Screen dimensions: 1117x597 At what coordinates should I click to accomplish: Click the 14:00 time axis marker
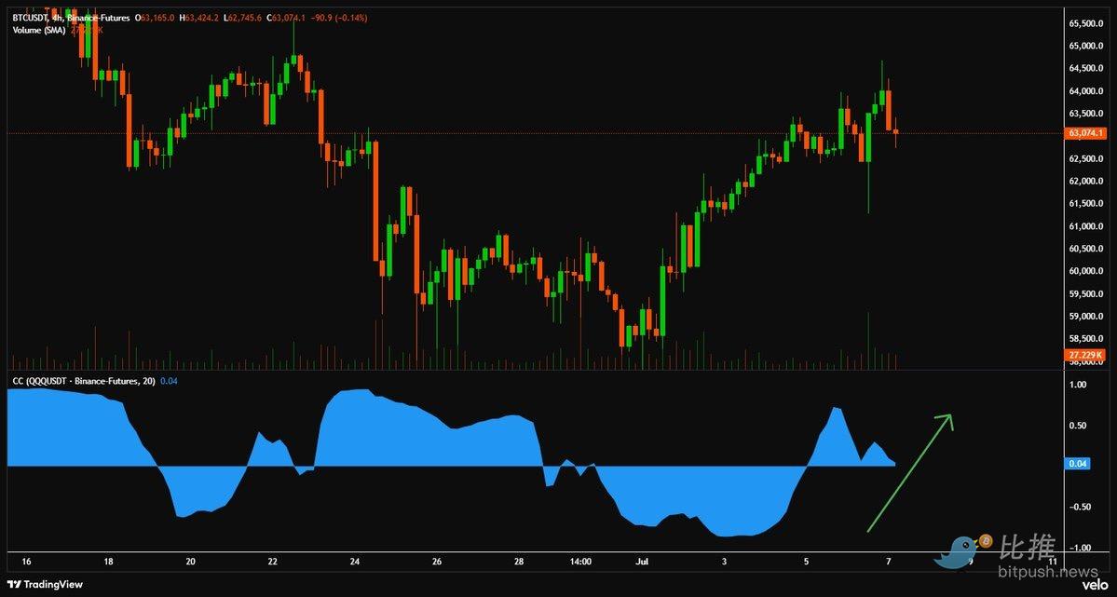(580, 563)
